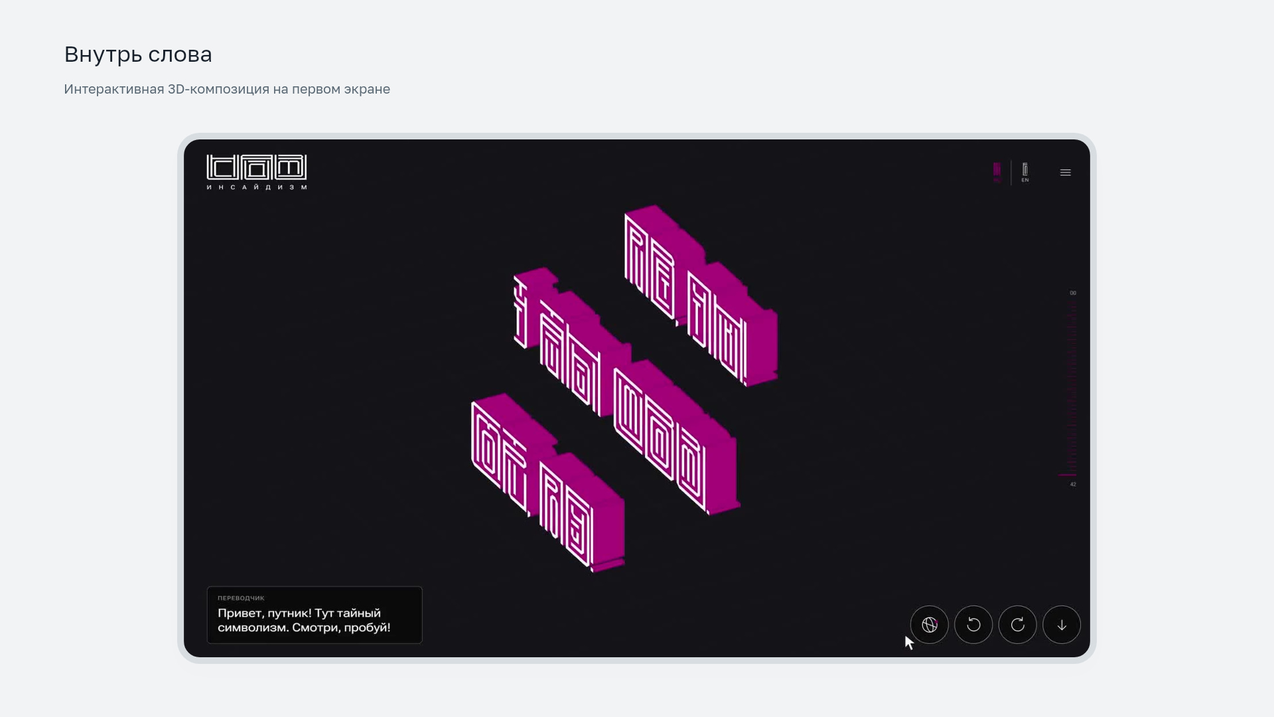Click the down arrow button
Viewport: 1274px width, 717px height.
(x=1062, y=625)
